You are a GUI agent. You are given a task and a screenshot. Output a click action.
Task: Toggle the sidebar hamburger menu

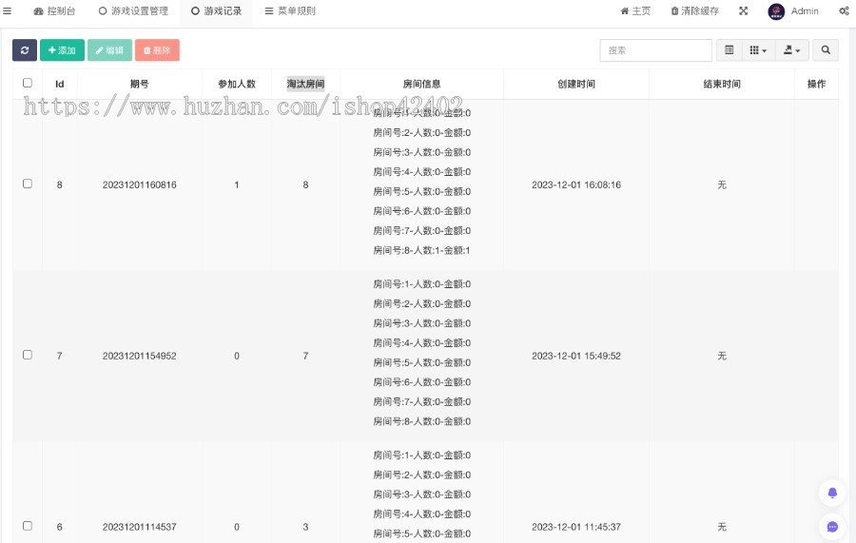point(7,10)
